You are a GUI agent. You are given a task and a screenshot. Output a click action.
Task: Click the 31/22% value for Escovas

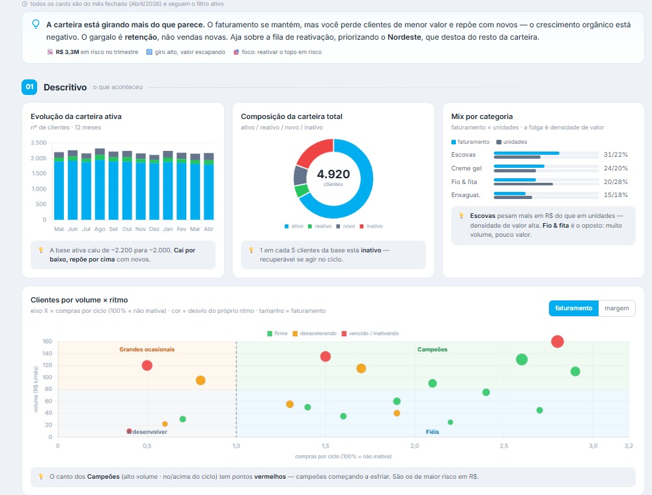tap(616, 154)
